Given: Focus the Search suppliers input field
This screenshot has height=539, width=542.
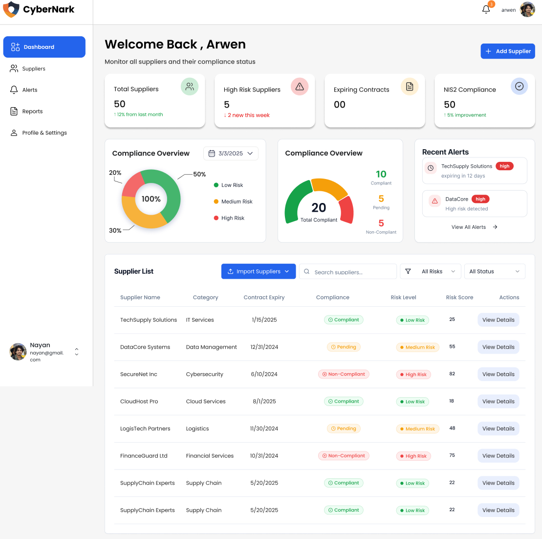Looking at the screenshot, I should pyautogui.click(x=348, y=271).
